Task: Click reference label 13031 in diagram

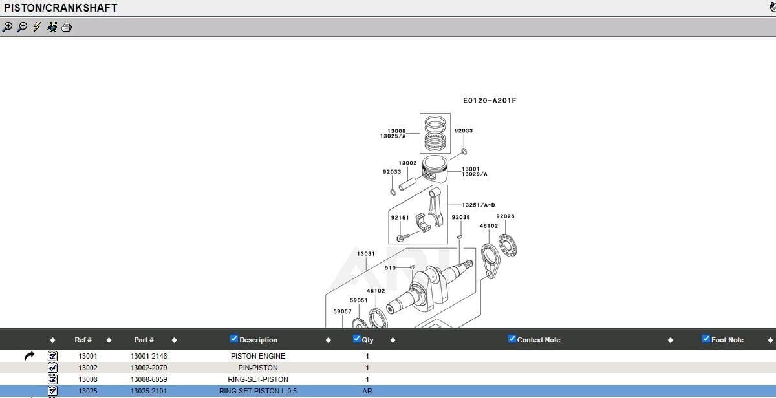Action: (x=366, y=254)
